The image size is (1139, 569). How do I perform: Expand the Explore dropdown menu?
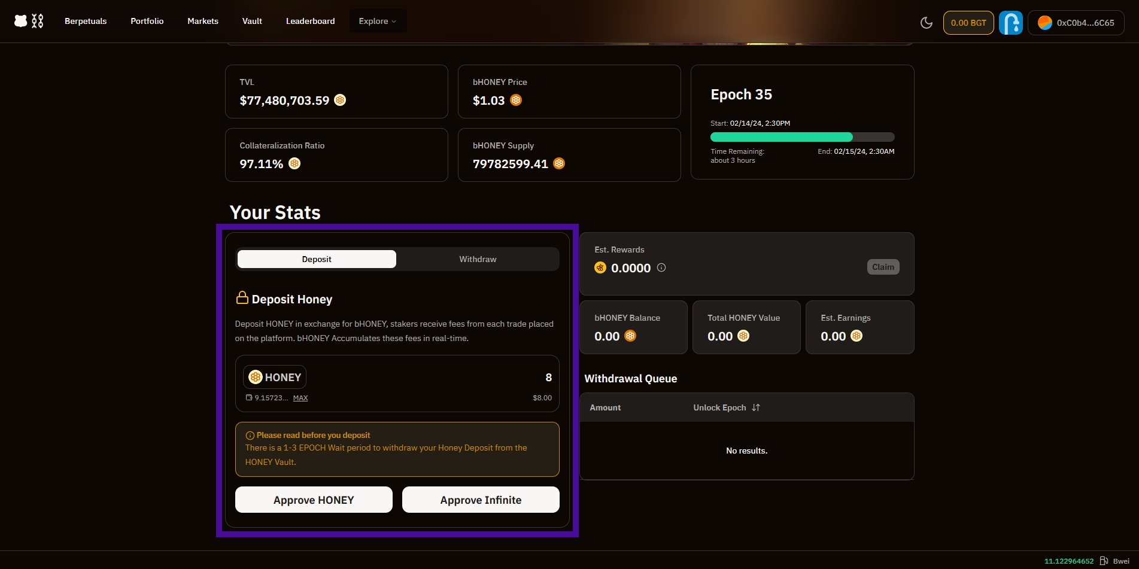(x=377, y=21)
